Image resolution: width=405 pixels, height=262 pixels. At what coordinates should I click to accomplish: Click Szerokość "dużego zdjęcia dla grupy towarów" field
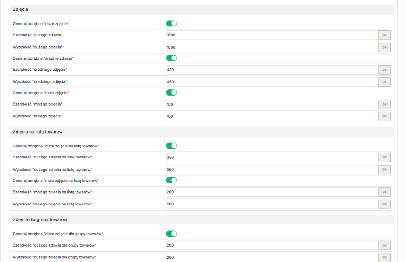272,245
